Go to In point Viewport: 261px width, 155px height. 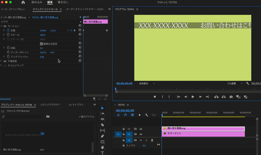tap(178, 97)
